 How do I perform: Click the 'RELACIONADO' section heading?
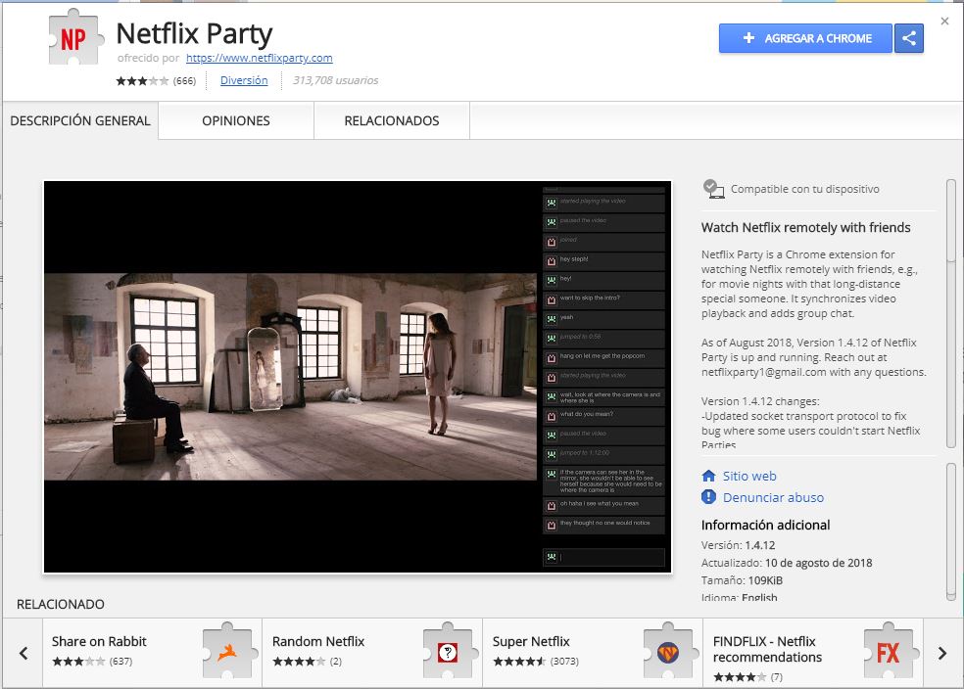pyautogui.click(x=61, y=604)
